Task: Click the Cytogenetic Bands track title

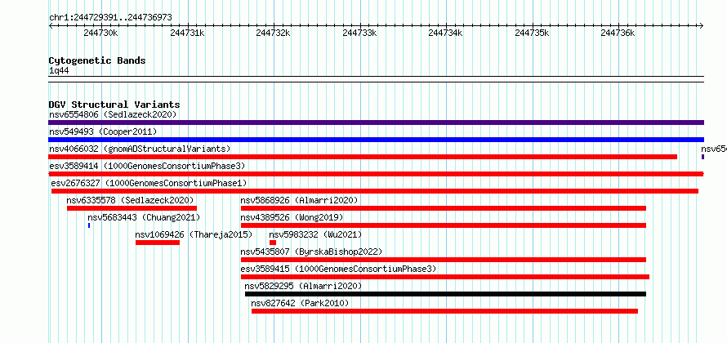Action: 97,60
